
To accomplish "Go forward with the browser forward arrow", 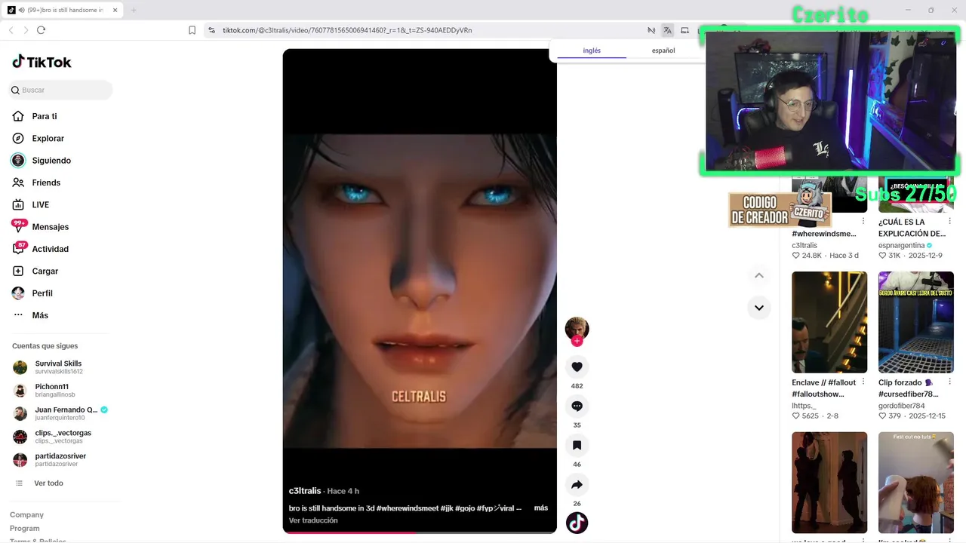I will (26, 30).
